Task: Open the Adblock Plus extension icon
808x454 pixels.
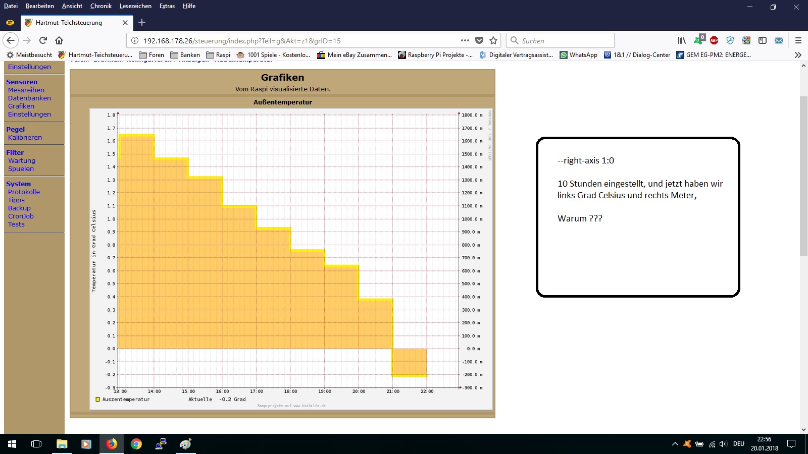Action: click(x=714, y=40)
